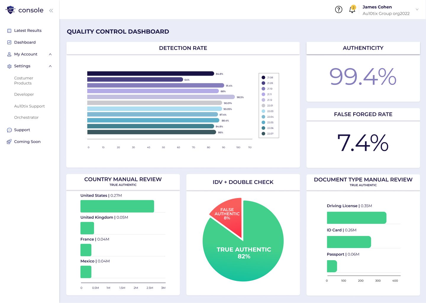Open the notifications bell icon
The image size is (426, 303).
[352, 10]
